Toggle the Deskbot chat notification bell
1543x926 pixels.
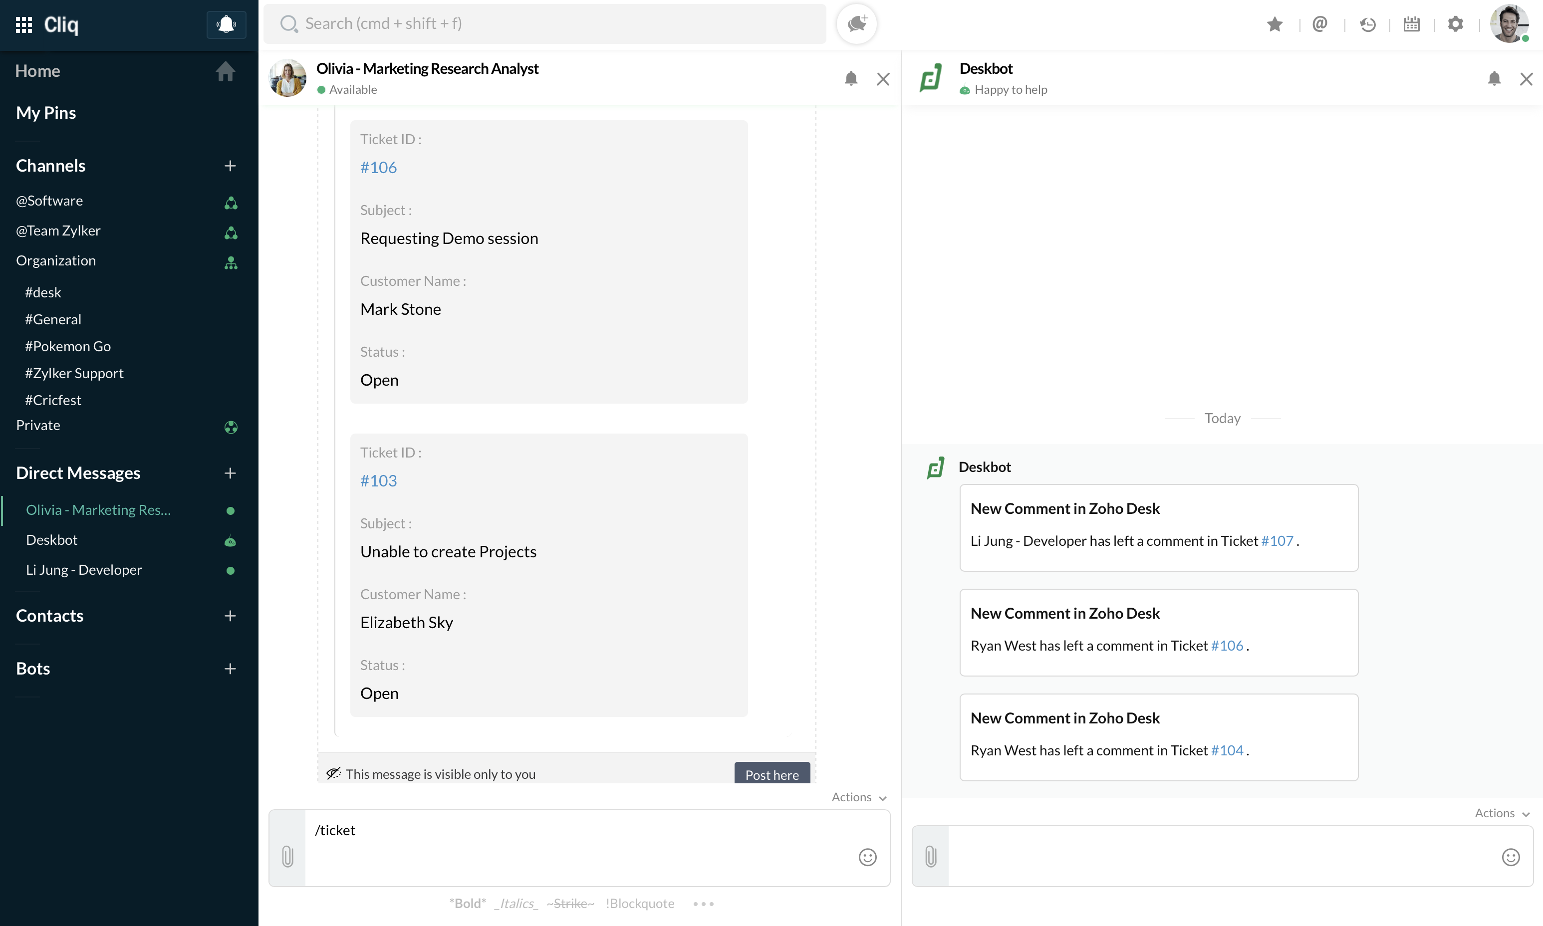point(1494,79)
